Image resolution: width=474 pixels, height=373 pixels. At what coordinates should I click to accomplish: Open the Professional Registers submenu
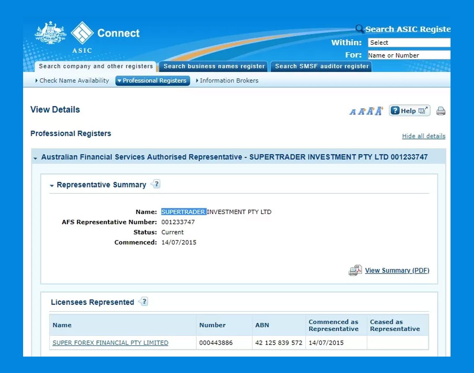pyautogui.click(x=152, y=81)
